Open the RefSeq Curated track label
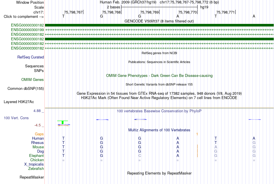 tap(31, 57)
